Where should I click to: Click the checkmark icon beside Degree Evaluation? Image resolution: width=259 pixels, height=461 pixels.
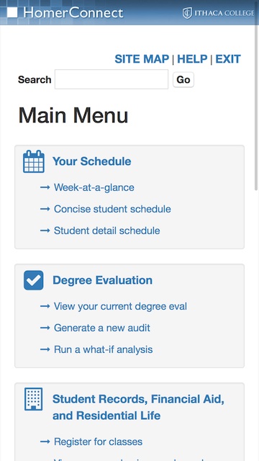click(34, 280)
